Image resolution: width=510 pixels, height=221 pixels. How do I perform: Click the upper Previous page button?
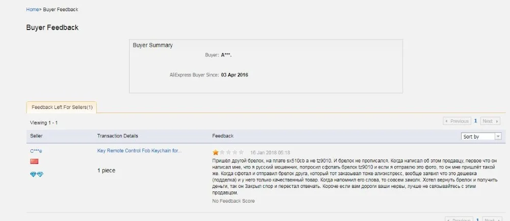457,121
